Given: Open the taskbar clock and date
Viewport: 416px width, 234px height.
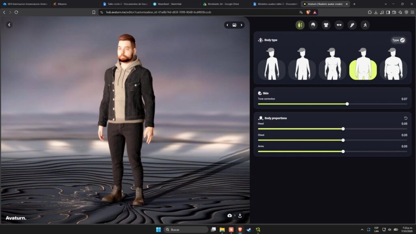Looking at the screenshot, I should [x=407, y=230].
